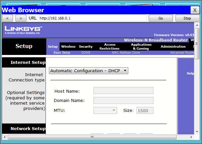The width and height of the screenshot is (202, 144).
Task: Click the horizontal scrollbar thumb
Action: click(x=92, y=137)
